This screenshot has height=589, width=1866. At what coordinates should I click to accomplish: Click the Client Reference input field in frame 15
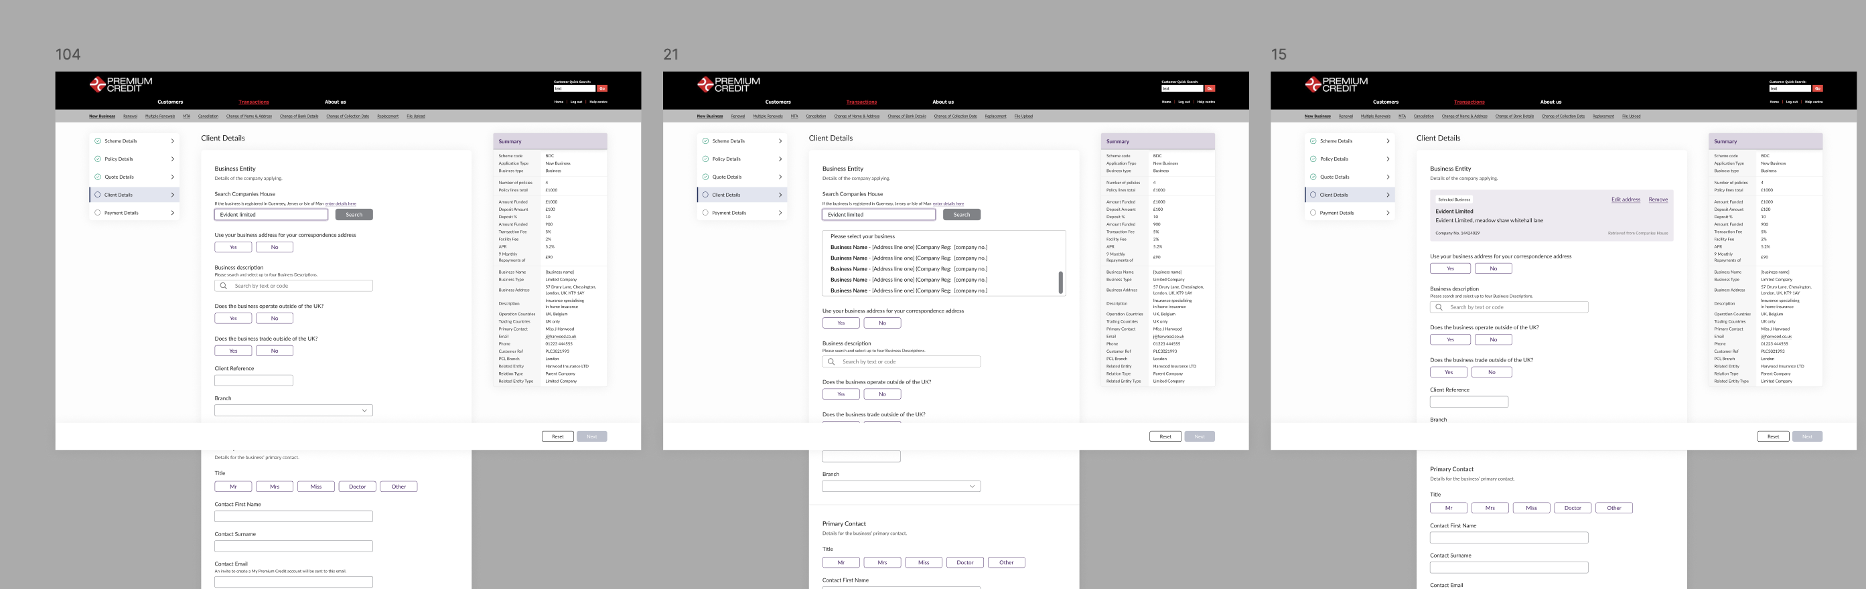click(1469, 402)
